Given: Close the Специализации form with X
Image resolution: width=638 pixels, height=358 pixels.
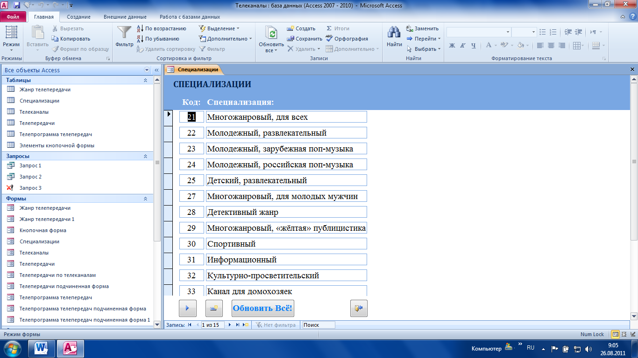Looking at the screenshot, I should click(x=632, y=69).
